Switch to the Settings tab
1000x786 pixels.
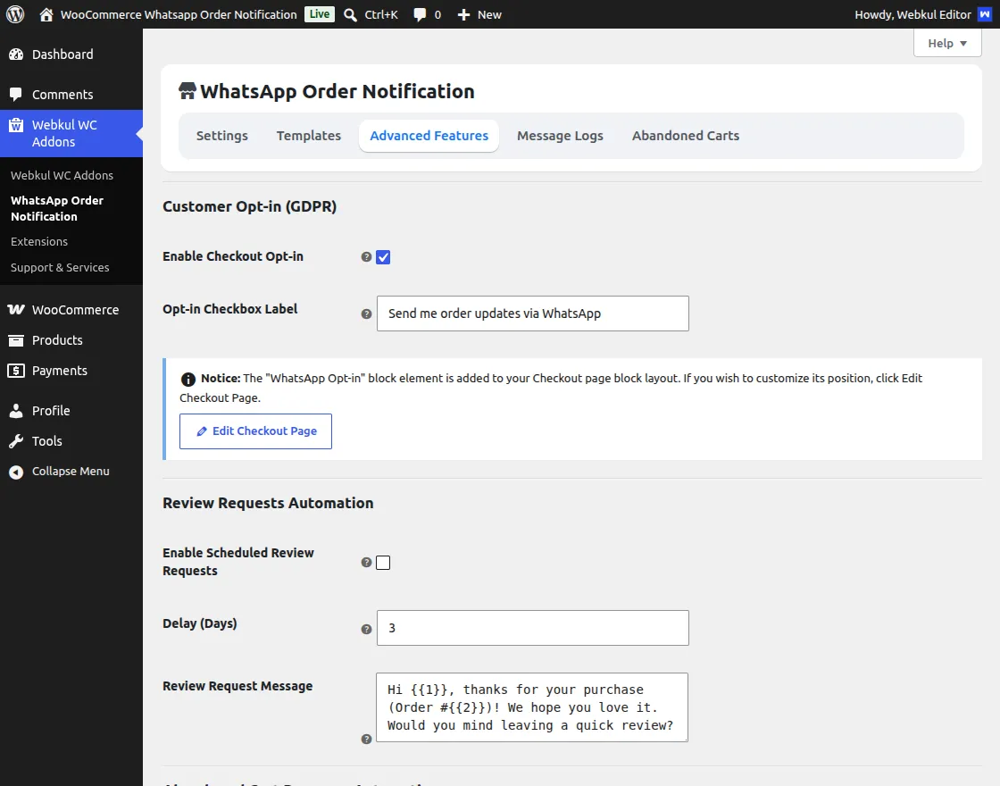click(x=222, y=136)
